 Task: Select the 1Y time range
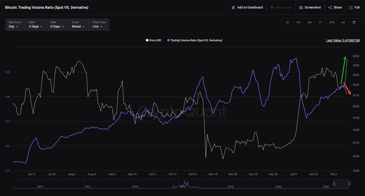coord(320,23)
